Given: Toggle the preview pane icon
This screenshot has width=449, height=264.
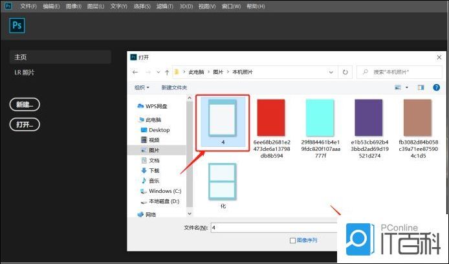Looking at the screenshot, I should pos(421,87).
